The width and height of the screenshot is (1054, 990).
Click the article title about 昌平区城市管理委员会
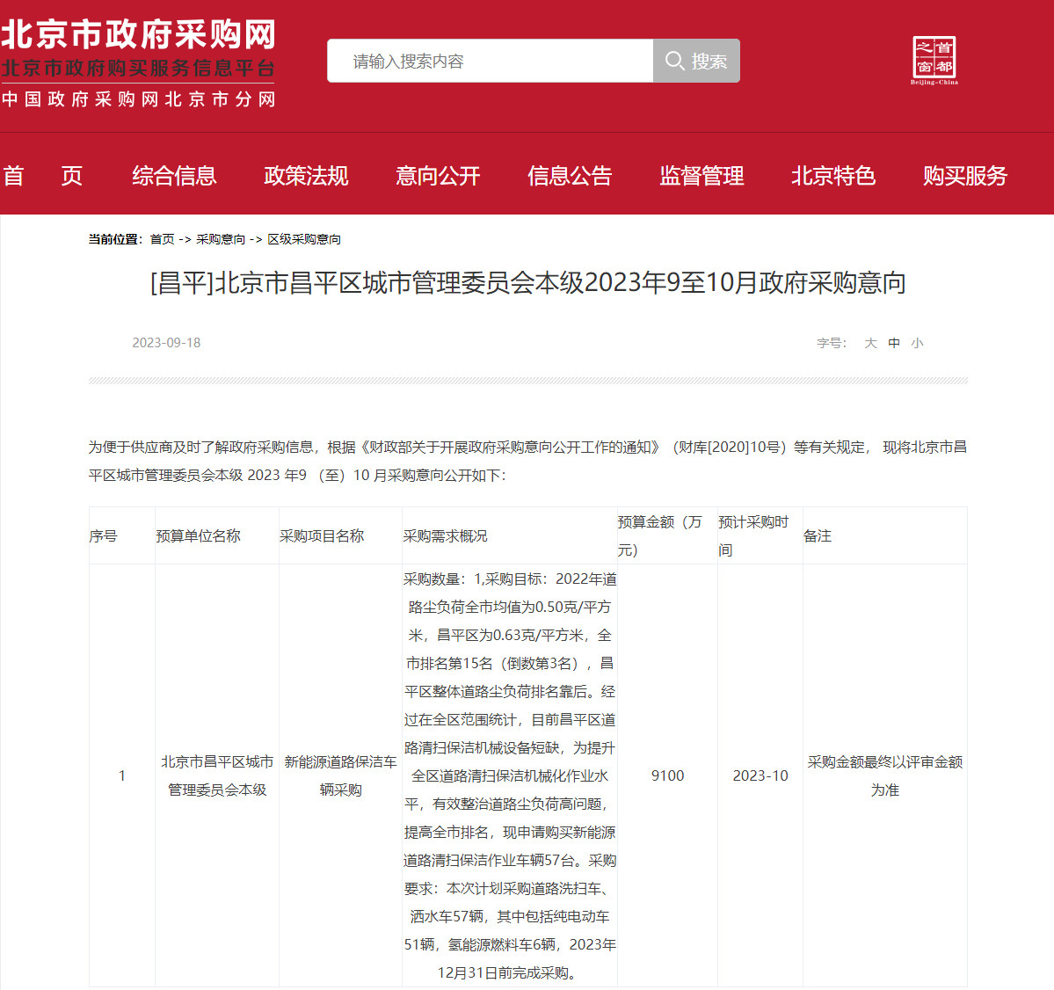pyautogui.click(x=527, y=283)
